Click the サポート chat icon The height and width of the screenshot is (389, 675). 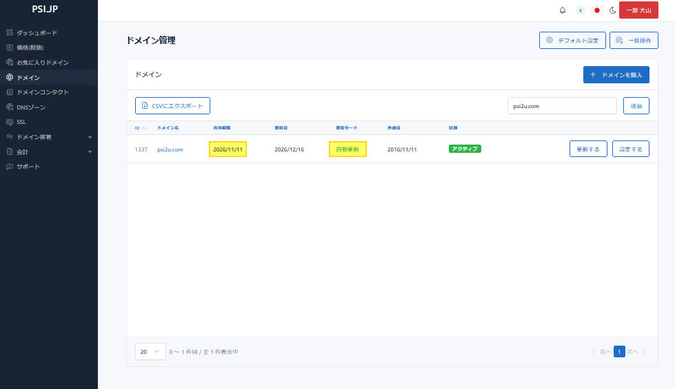pyautogui.click(x=10, y=167)
